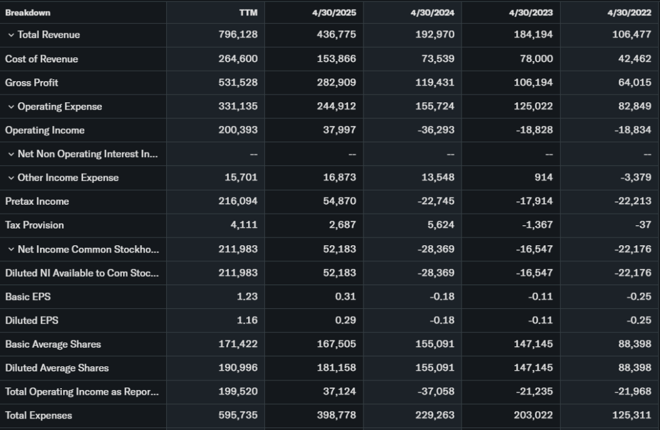Click the Total Expenses row label
Screen dimensions: 660x430
(x=39, y=415)
